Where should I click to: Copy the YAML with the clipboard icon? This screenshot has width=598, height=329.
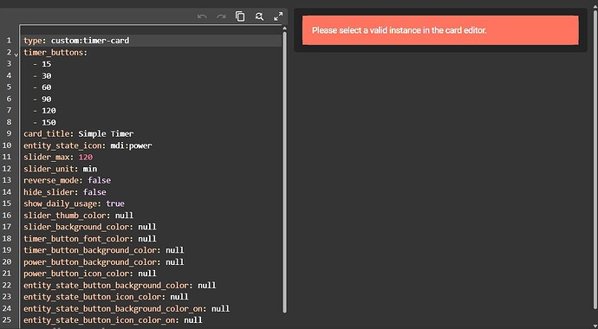[240, 16]
